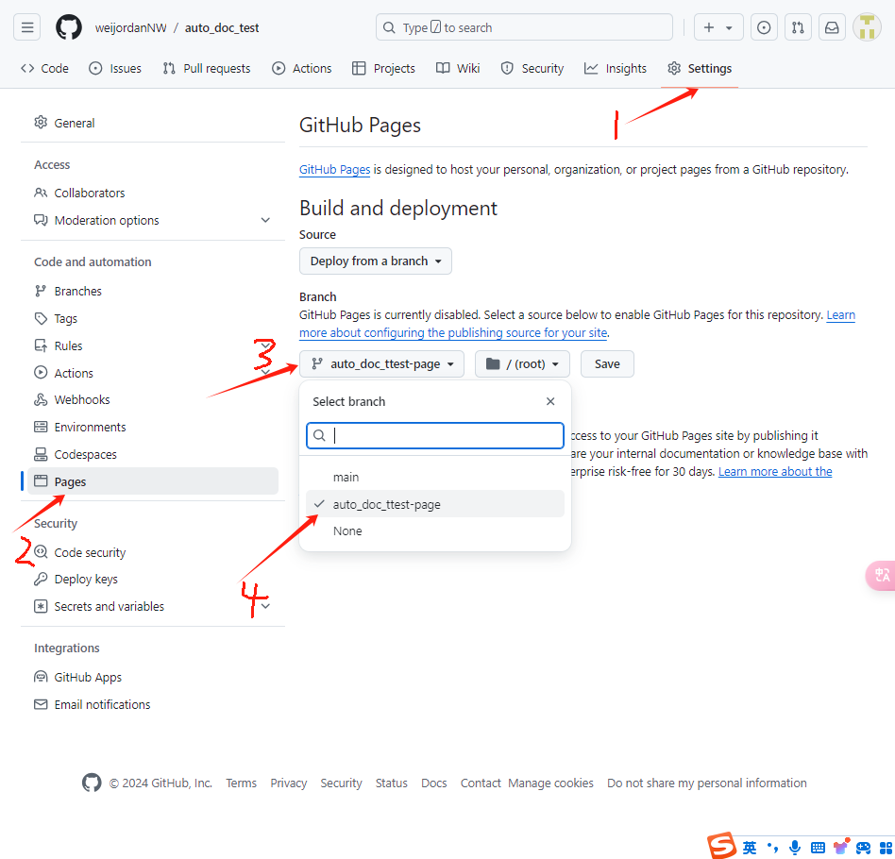The height and width of the screenshot is (859, 895).
Task: Click Manage cookies in footer
Action: pos(550,783)
